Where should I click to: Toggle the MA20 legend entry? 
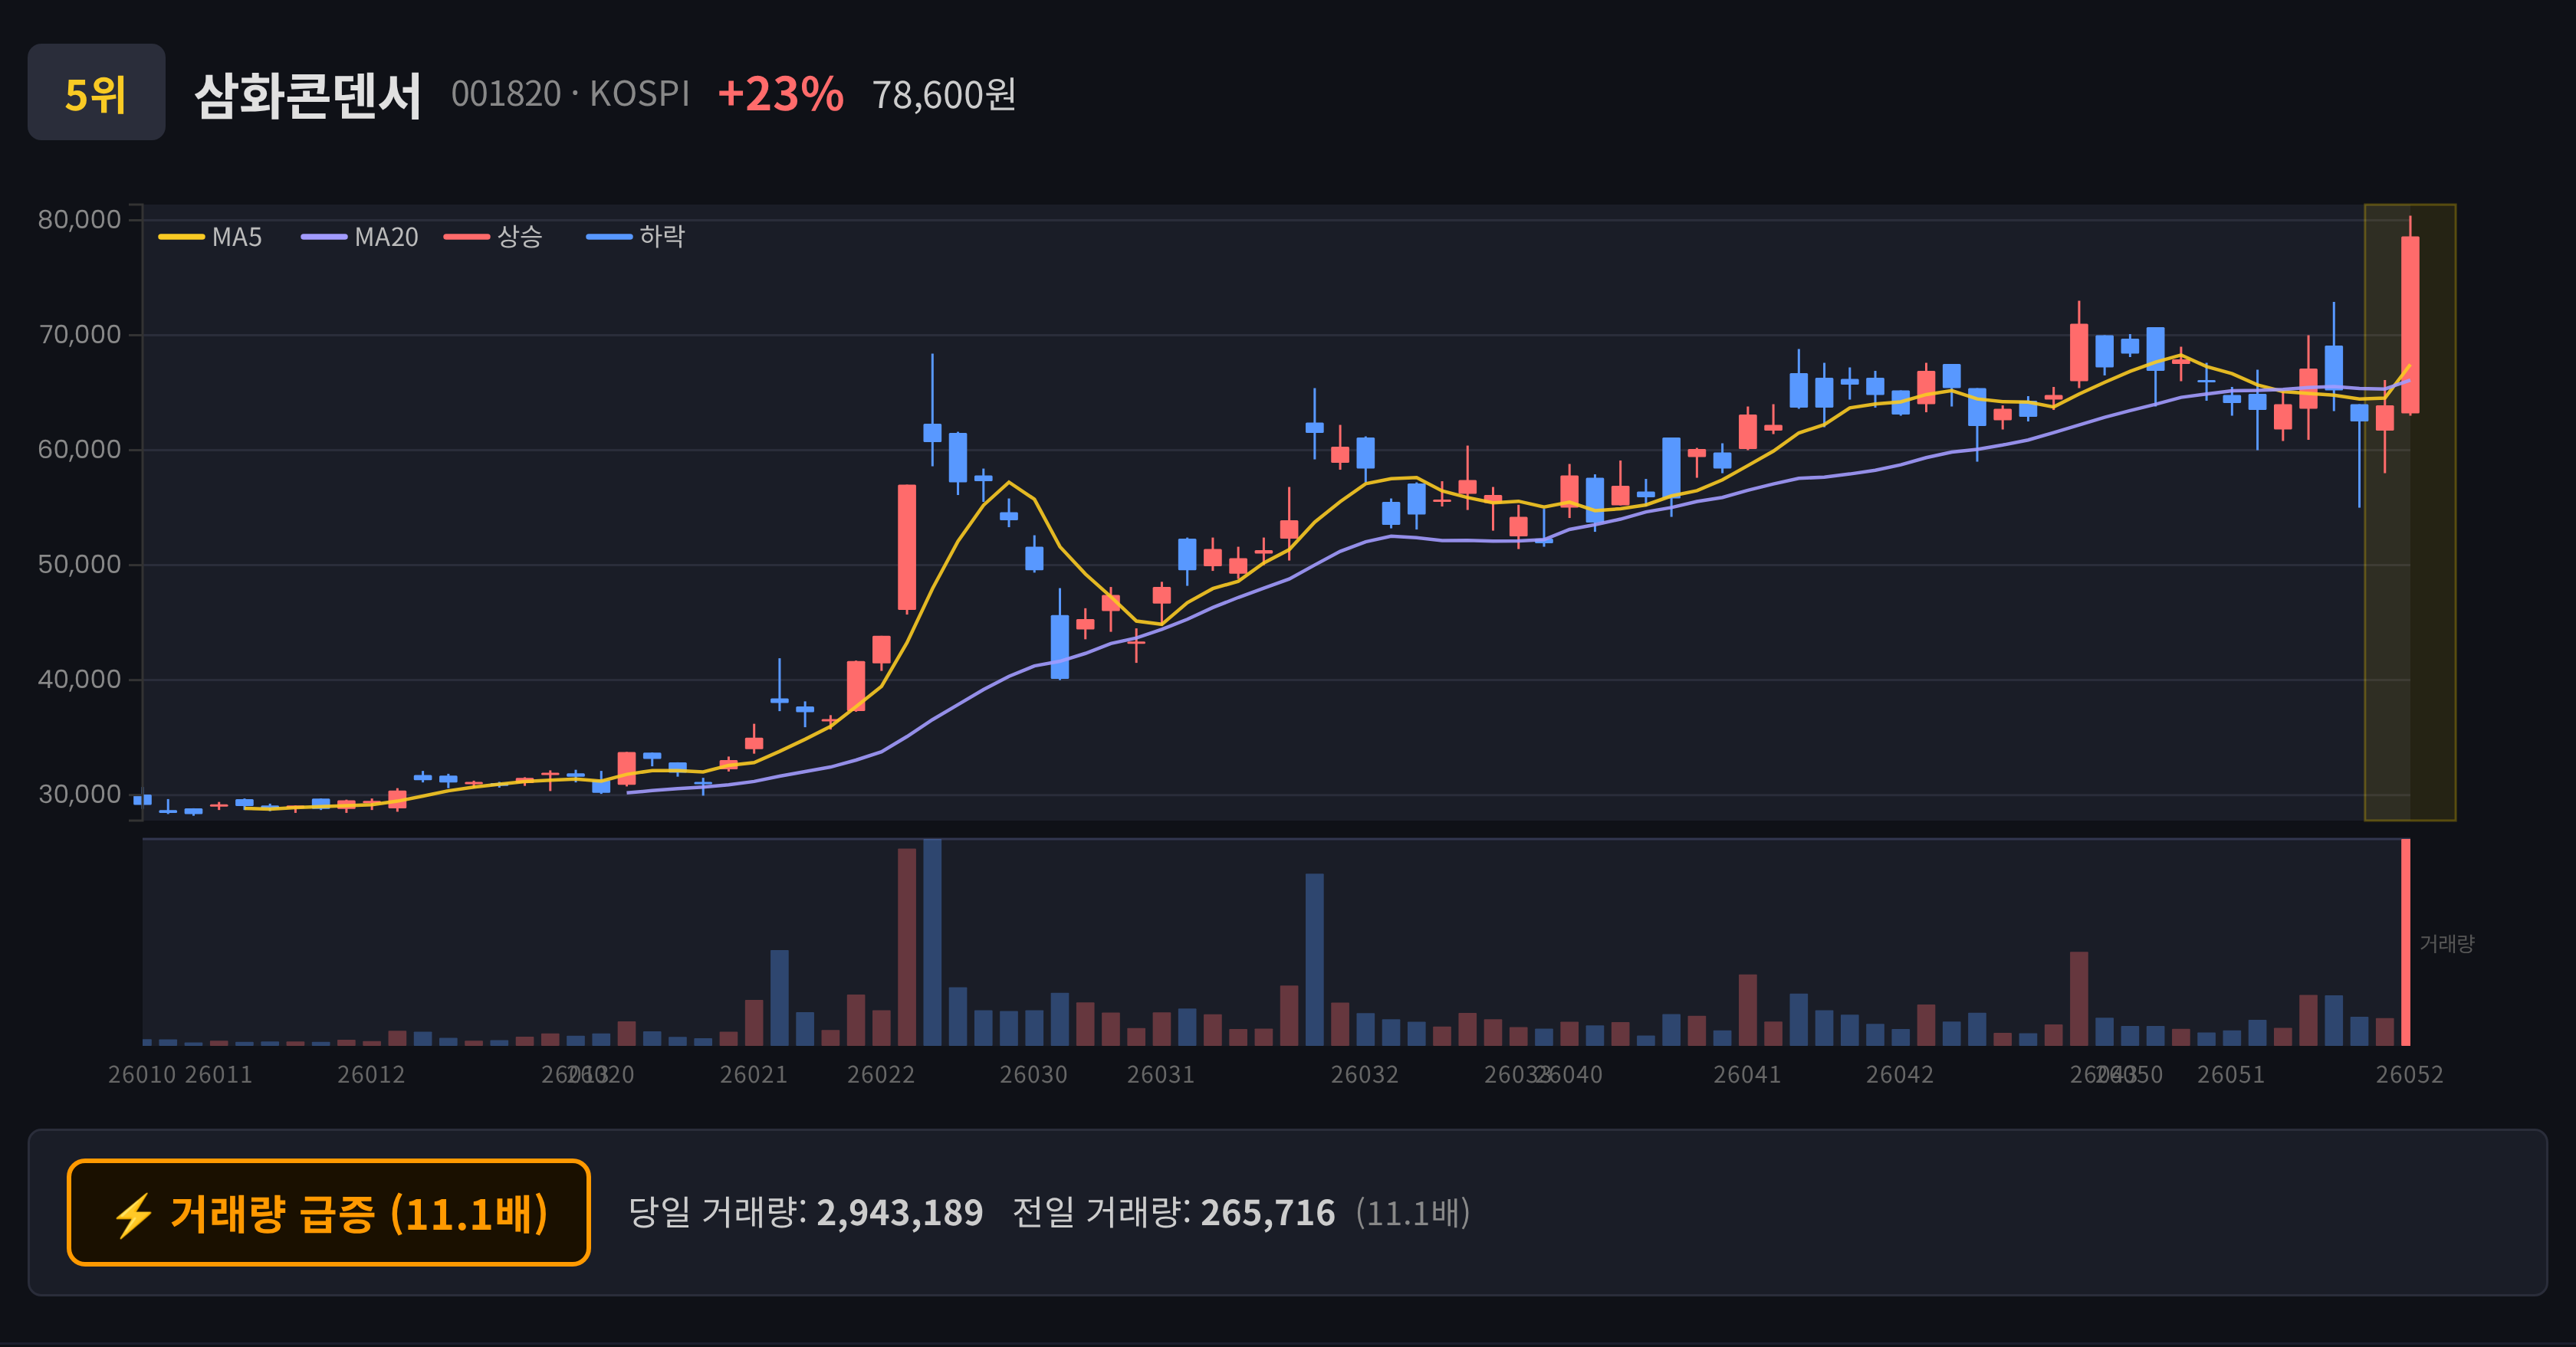[x=359, y=237]
